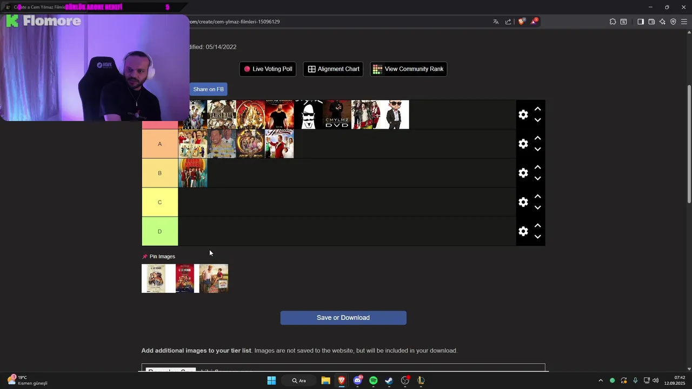Open the Brave VPN shield icon
This screenshot has width=692, height=389.
[x=673, y=22]
